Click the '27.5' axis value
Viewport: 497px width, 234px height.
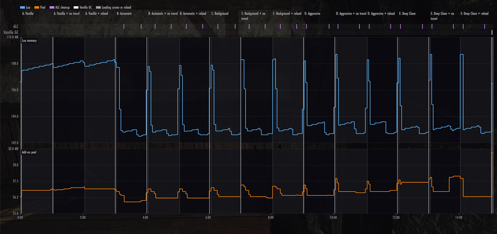tap(16, 181)
